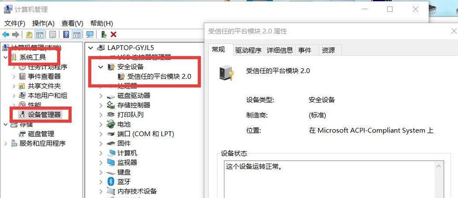The width and height of the screenshot is (458, 198).
Task: Click the blue Help question mark icon
Action: [x=66, y=35]
